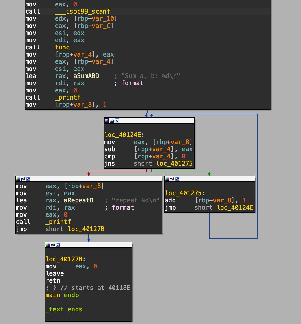Click var_10 in the mov edx line
The image size is (301, 324).
103,19
